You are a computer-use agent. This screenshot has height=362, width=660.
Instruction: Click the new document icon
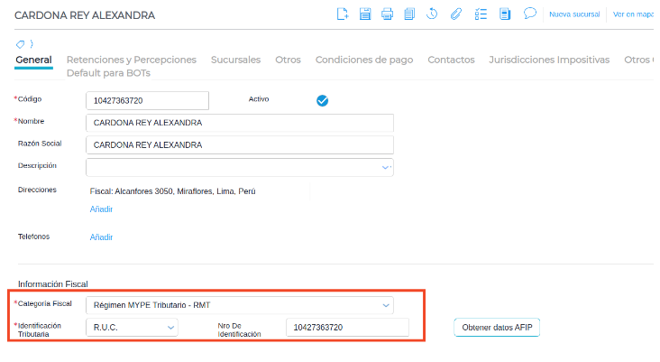click(343, 14)
